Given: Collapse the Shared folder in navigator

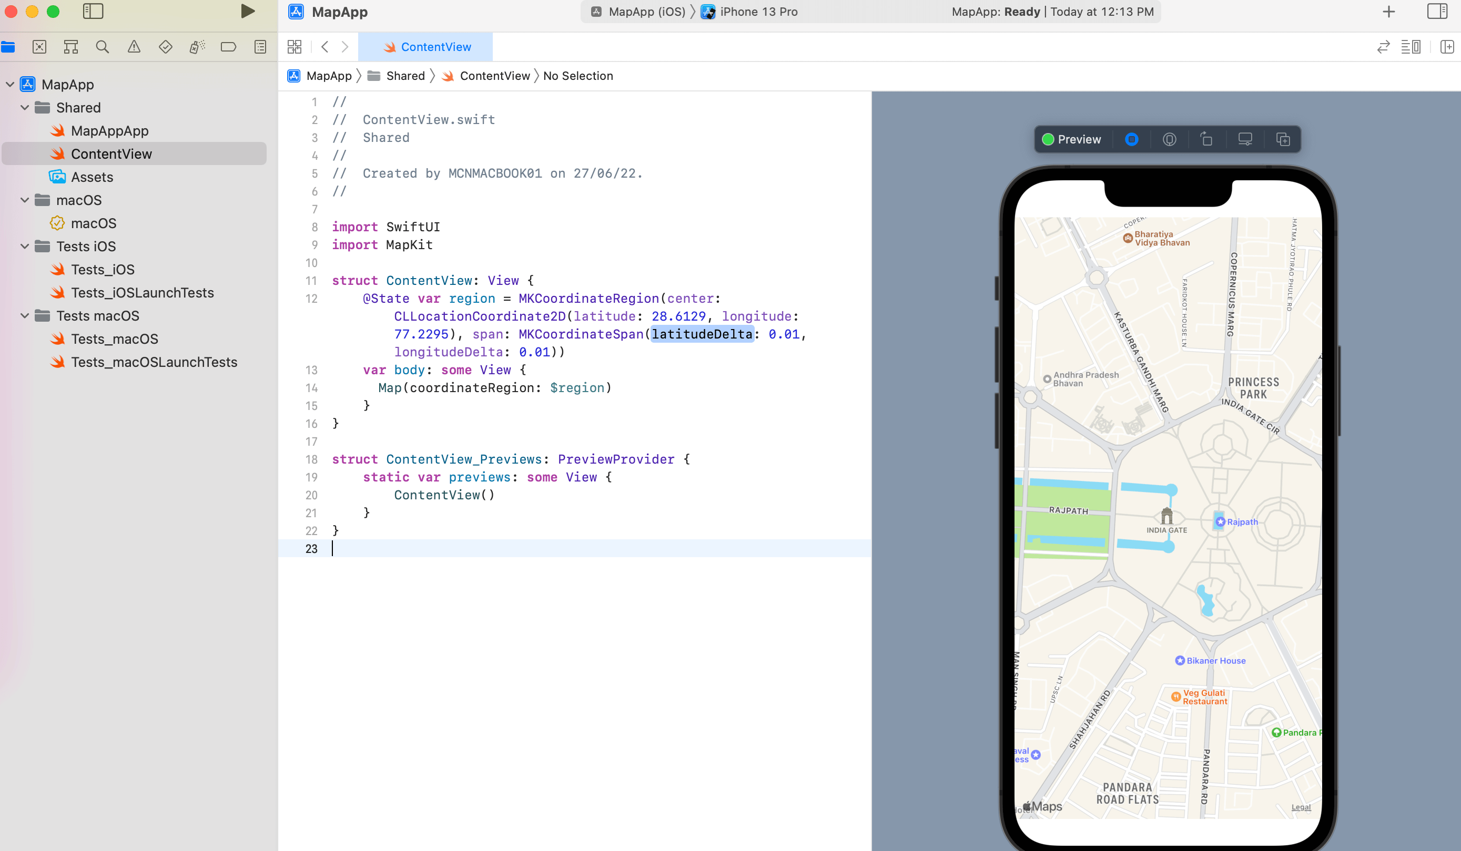Looking at the screenshot, I should point(24,108).
